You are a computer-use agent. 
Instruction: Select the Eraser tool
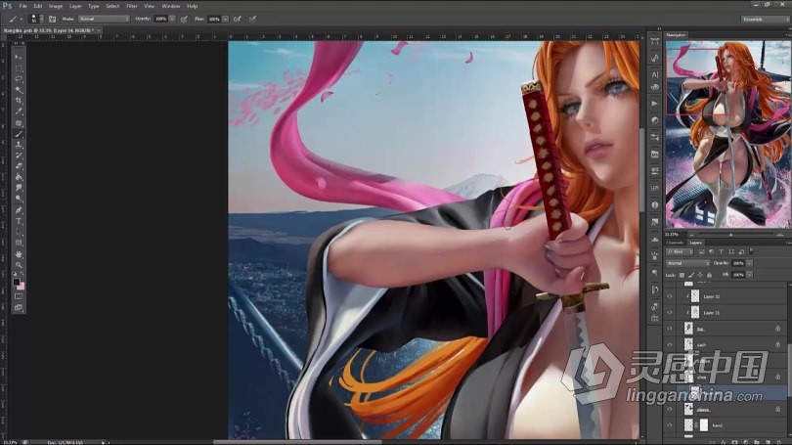(19, 166)
